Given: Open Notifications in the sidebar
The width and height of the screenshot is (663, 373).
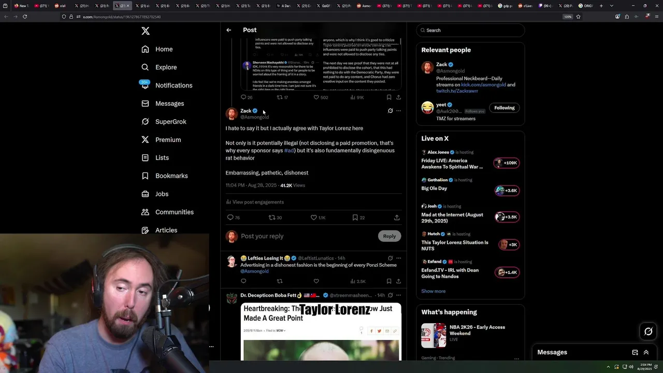Looking at the screenshot, I should tap(167, 85).
